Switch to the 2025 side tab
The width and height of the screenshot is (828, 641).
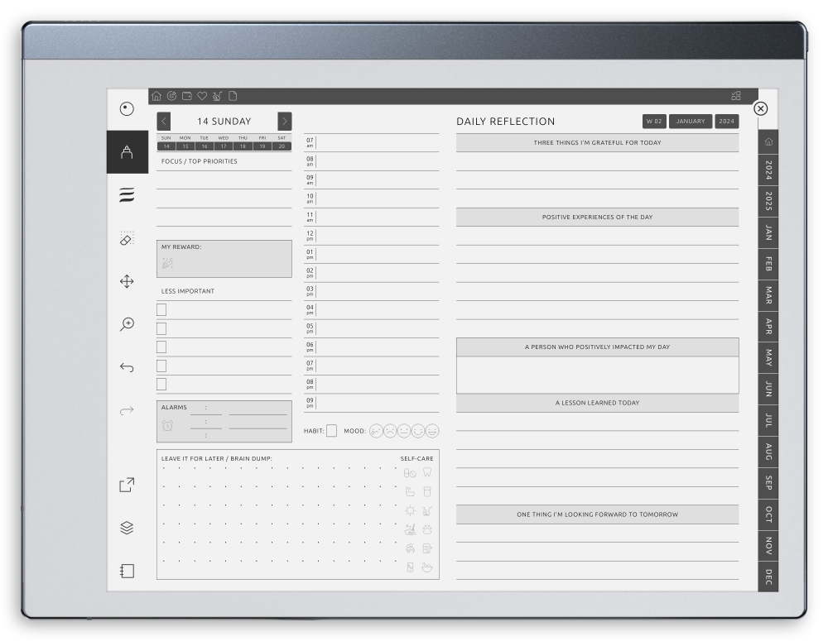[768, 201]
